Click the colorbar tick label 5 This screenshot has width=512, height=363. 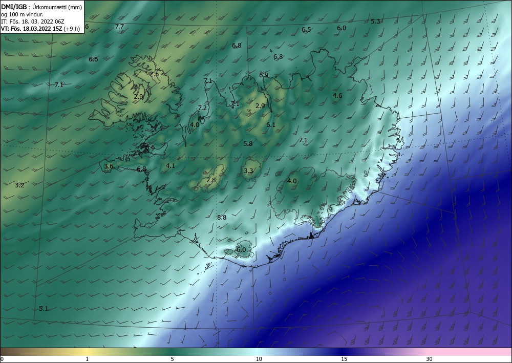(x=172, y=359)
